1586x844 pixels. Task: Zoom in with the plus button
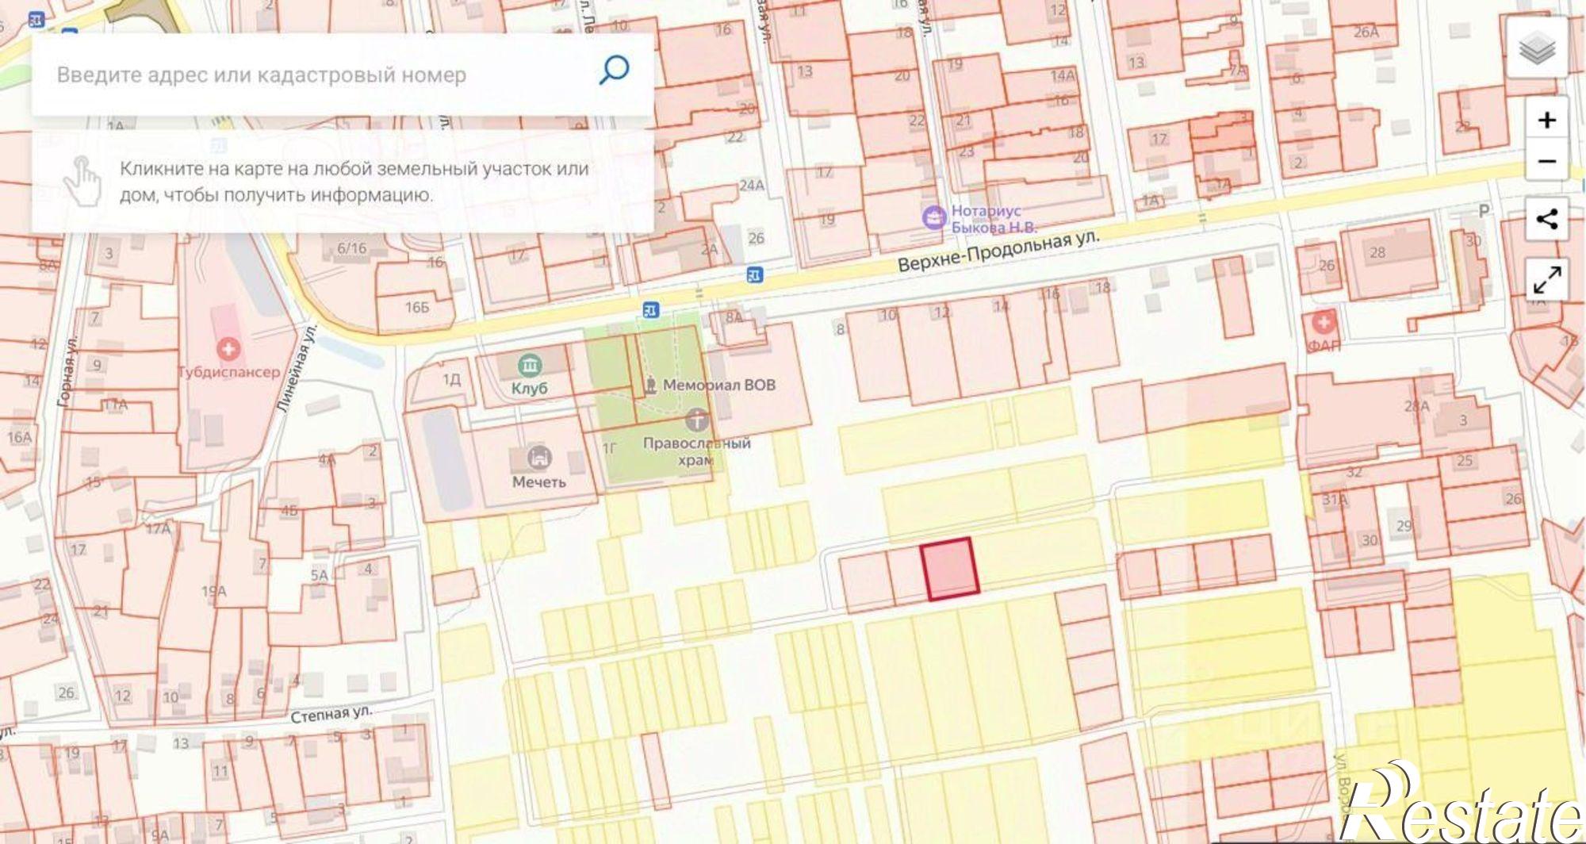(x=1546, y=120)
